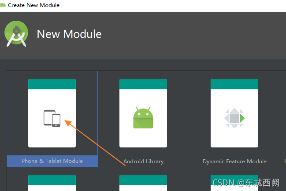286x191 pixels.
Task: Choose second-row module card under Dynamic Feature
Action: 234,183
